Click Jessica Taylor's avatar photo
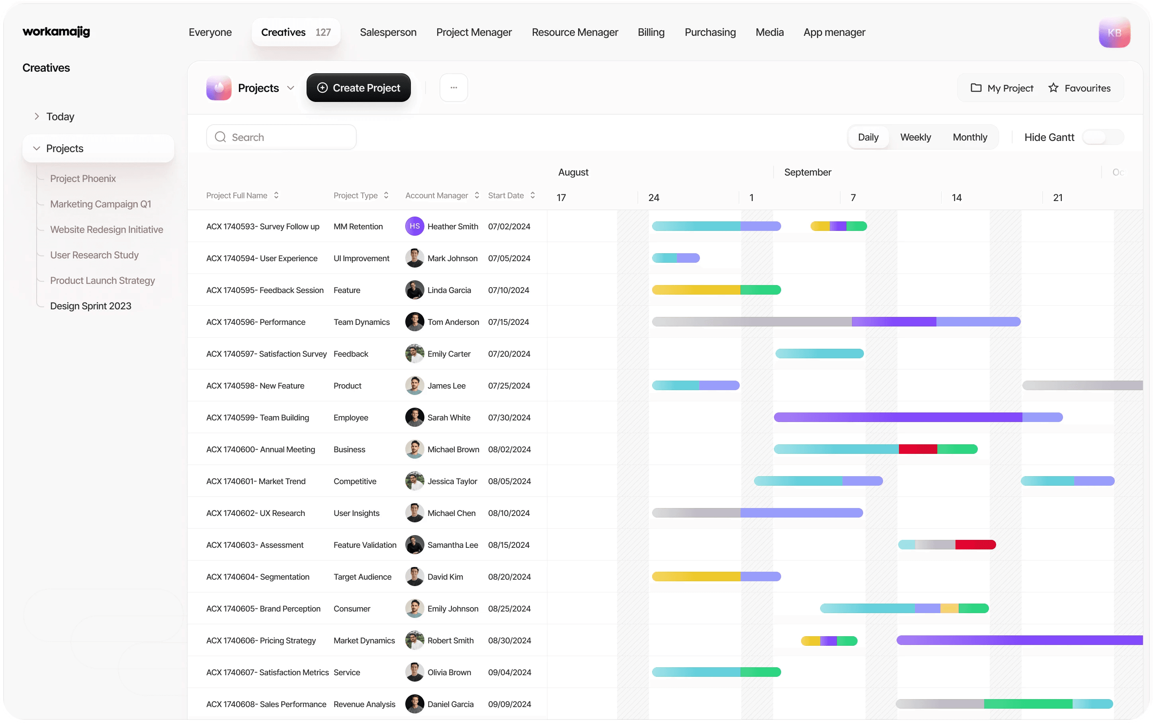Screen dimensions: 1153x723 [414, 481]
